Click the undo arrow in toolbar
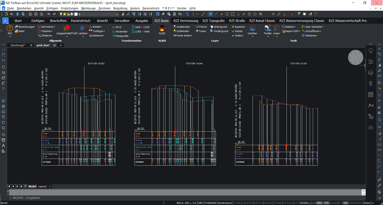The width and height of the screenshot is (383, 205). coord(49,14)
